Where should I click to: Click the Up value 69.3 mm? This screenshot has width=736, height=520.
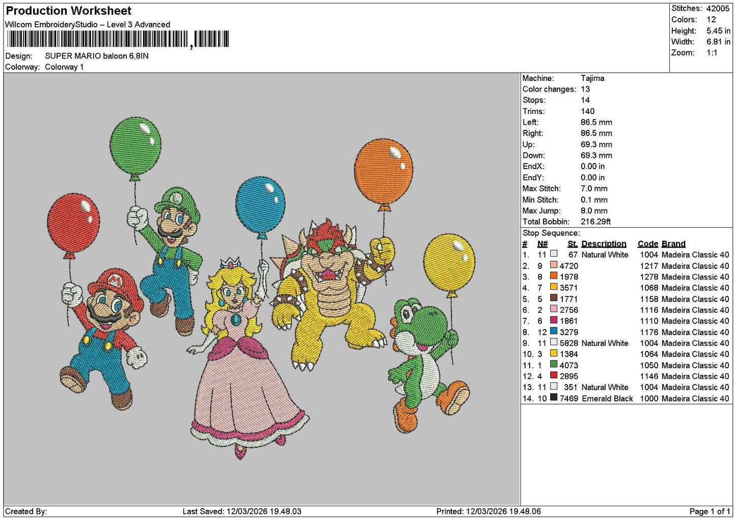tap(596, 145)
